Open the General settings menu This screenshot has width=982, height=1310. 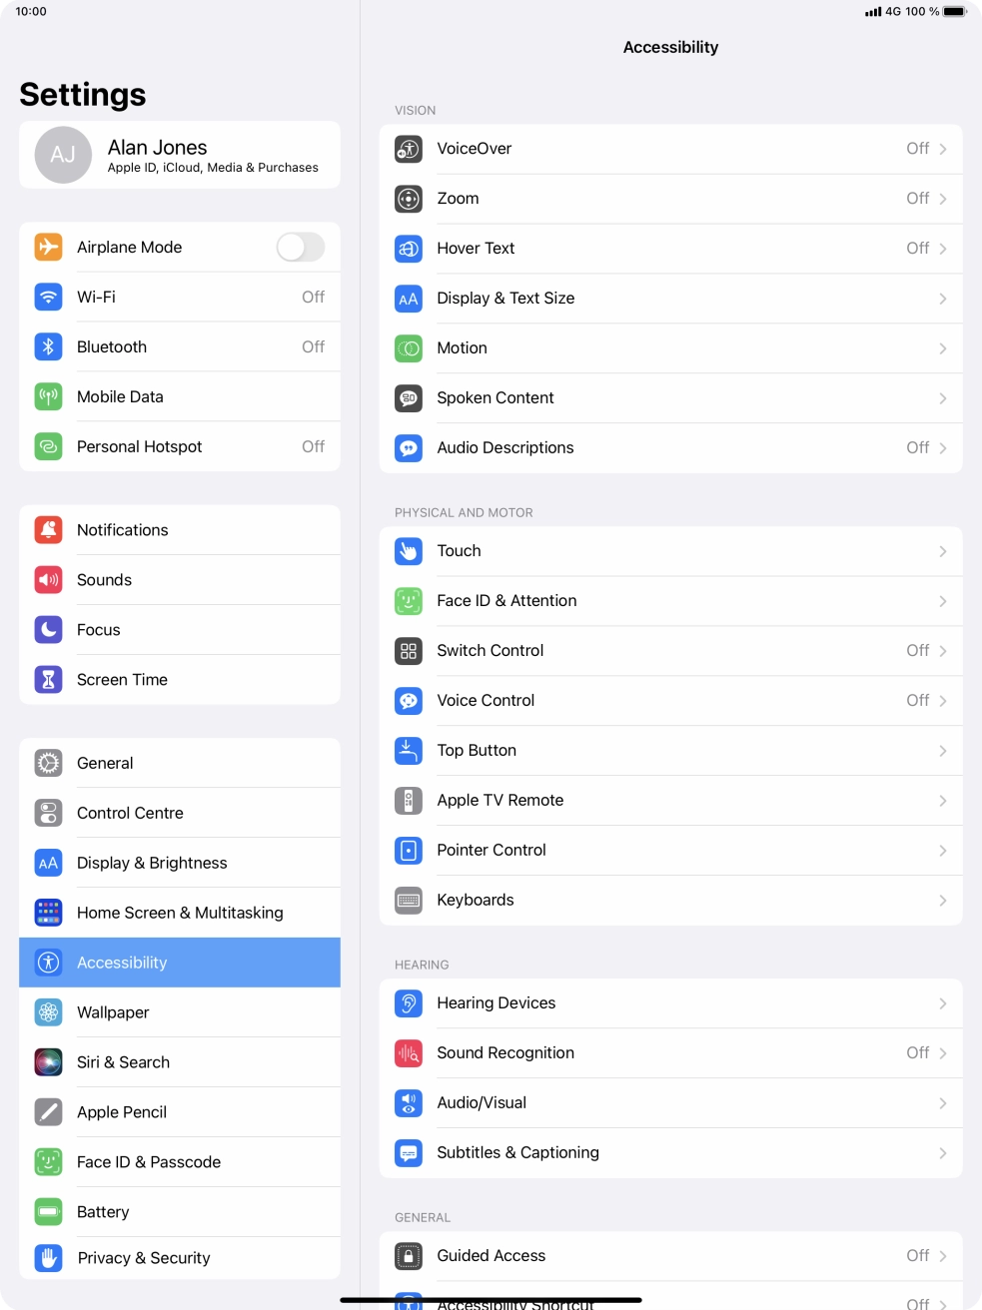coord(180,763)
